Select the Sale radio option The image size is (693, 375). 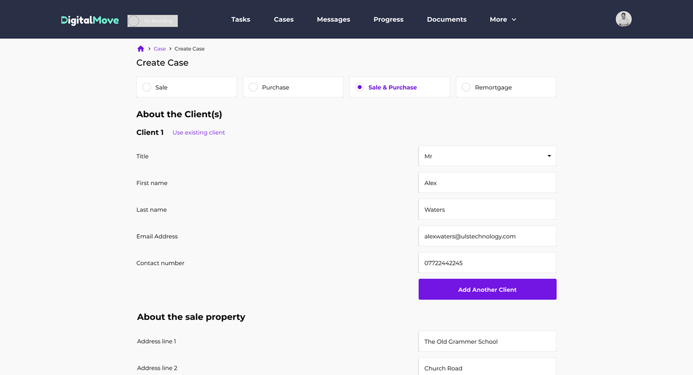[147, 87]
